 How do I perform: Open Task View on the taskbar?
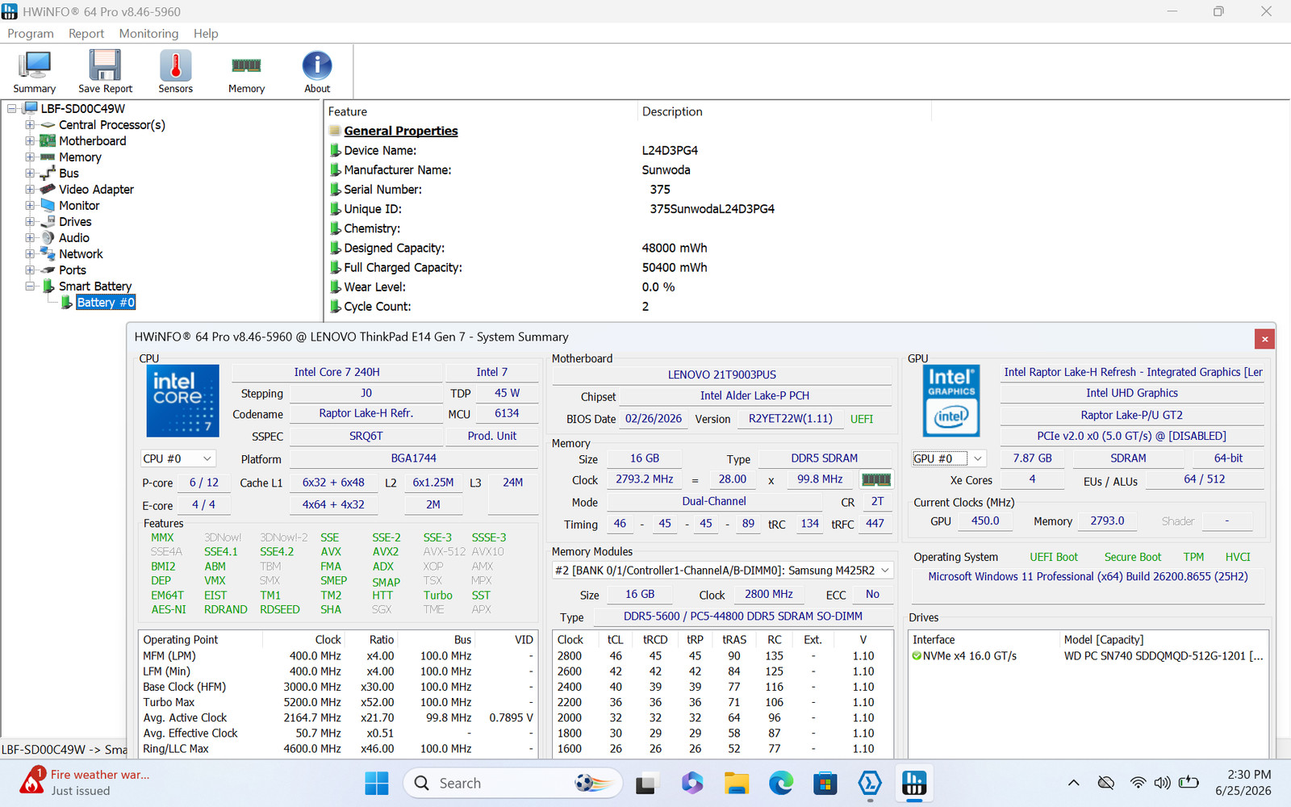coord(646,783)
